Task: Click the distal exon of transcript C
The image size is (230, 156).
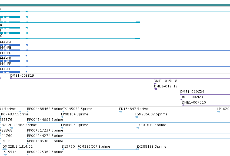Action: (x=137, y=38)
